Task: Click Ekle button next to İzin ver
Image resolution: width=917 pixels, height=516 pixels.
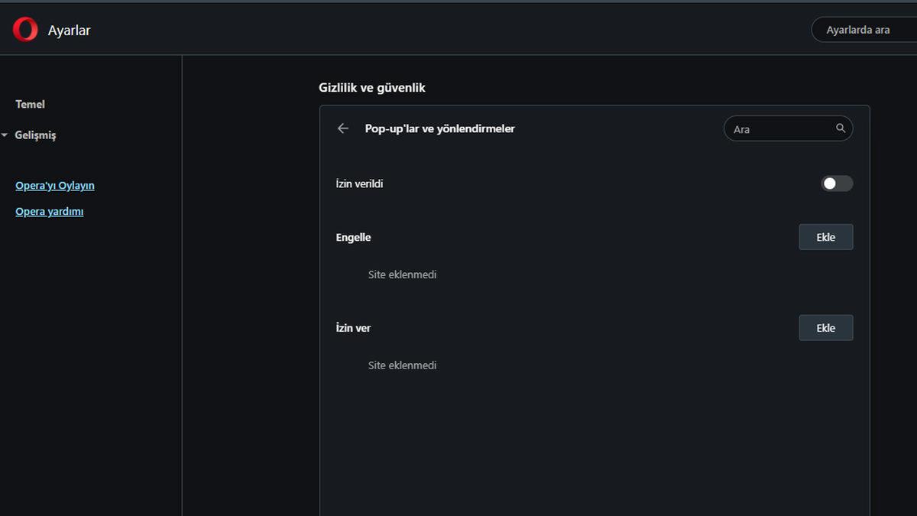Action: tap(825, 328)
